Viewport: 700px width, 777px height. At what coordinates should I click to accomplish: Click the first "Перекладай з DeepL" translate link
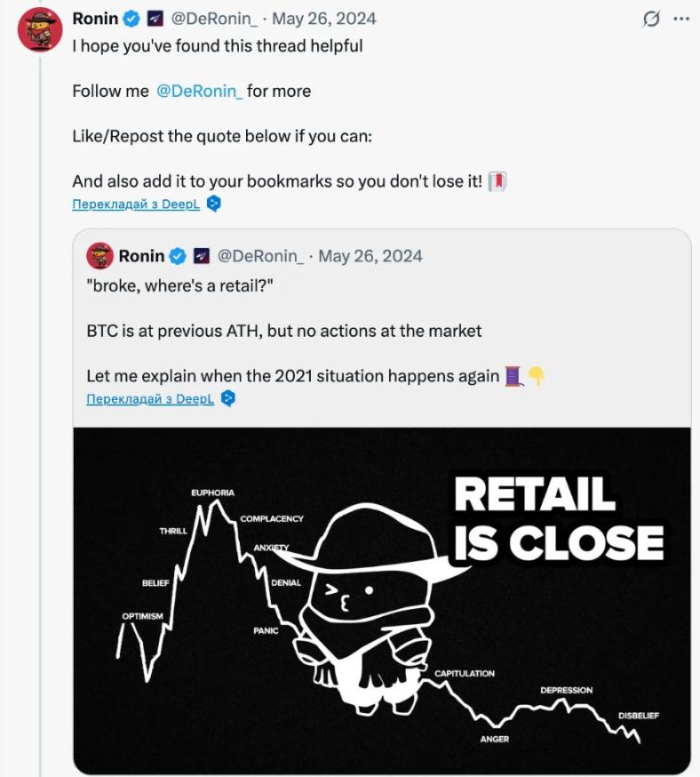click(x=137, y=204)
